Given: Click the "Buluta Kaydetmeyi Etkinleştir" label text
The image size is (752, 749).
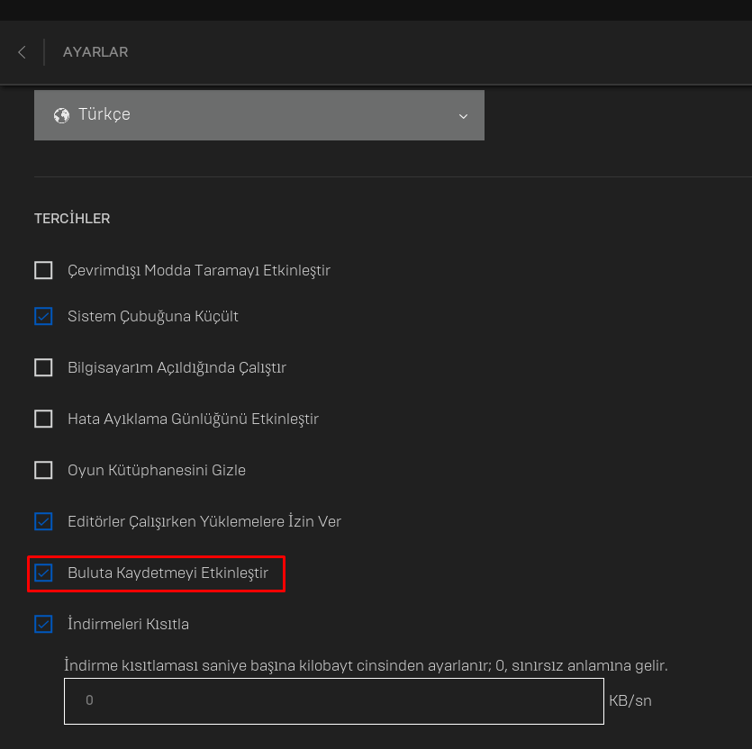Looking at the screenshot, I should 168,573.
